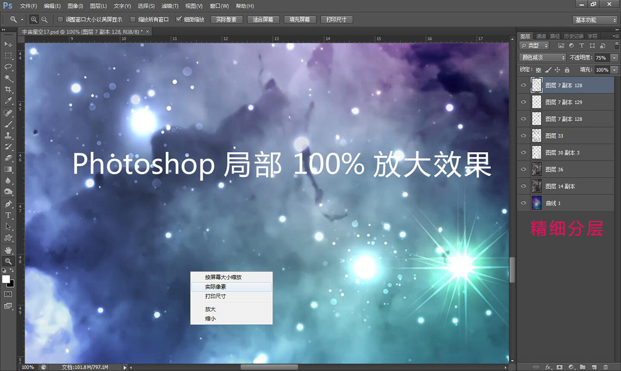The width and height of the screenshot is (621, 371).
Task: Open the 滤镜(T) menu
Action: [170, 6]
